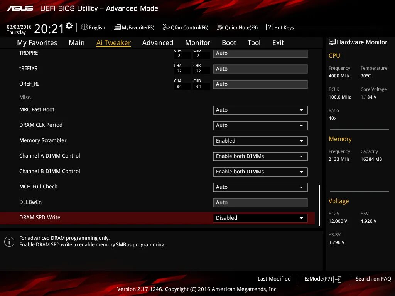This screenshot has height=296, width=395.
Task: Click the memory capacity 16384 MB
Action: click(x=371, y=159)
